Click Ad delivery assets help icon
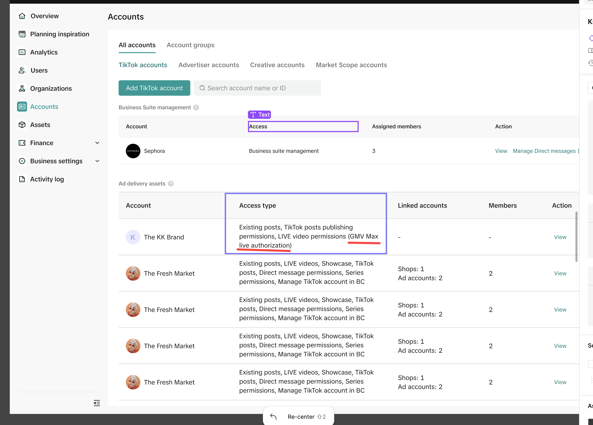 click(x=171, y=184)
